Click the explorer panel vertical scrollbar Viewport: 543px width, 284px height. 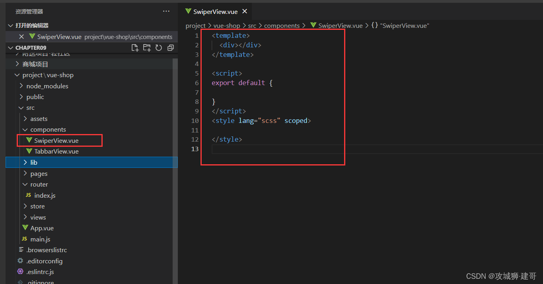pos(175,171)
